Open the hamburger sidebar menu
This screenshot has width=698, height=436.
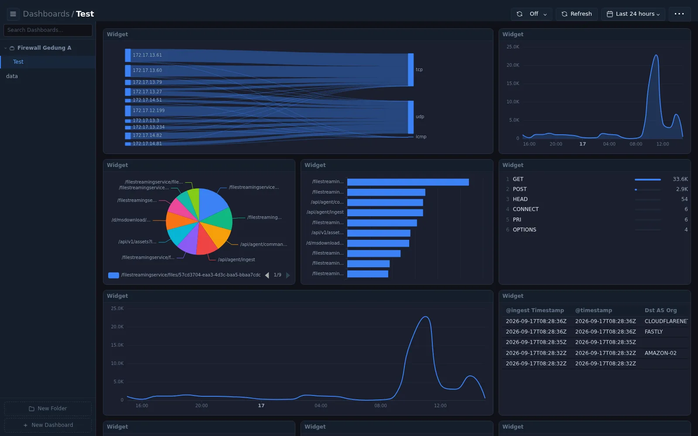coord(13,14)
